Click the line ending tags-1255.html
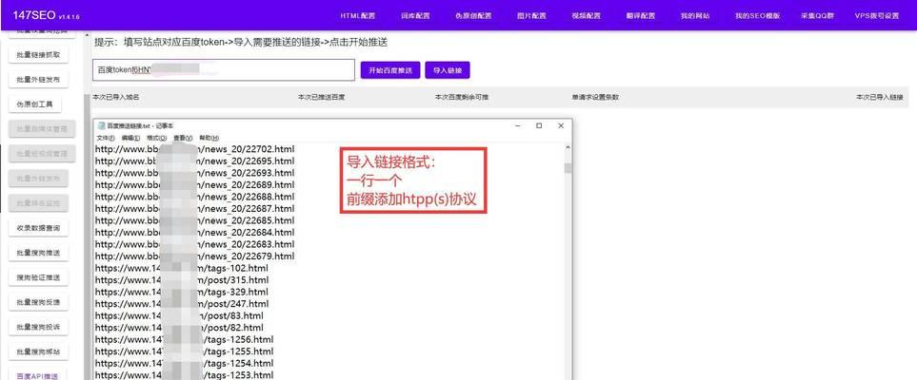The width and height of the screenshot is (917, 380). pyautogui.click(x=184, y=351)
